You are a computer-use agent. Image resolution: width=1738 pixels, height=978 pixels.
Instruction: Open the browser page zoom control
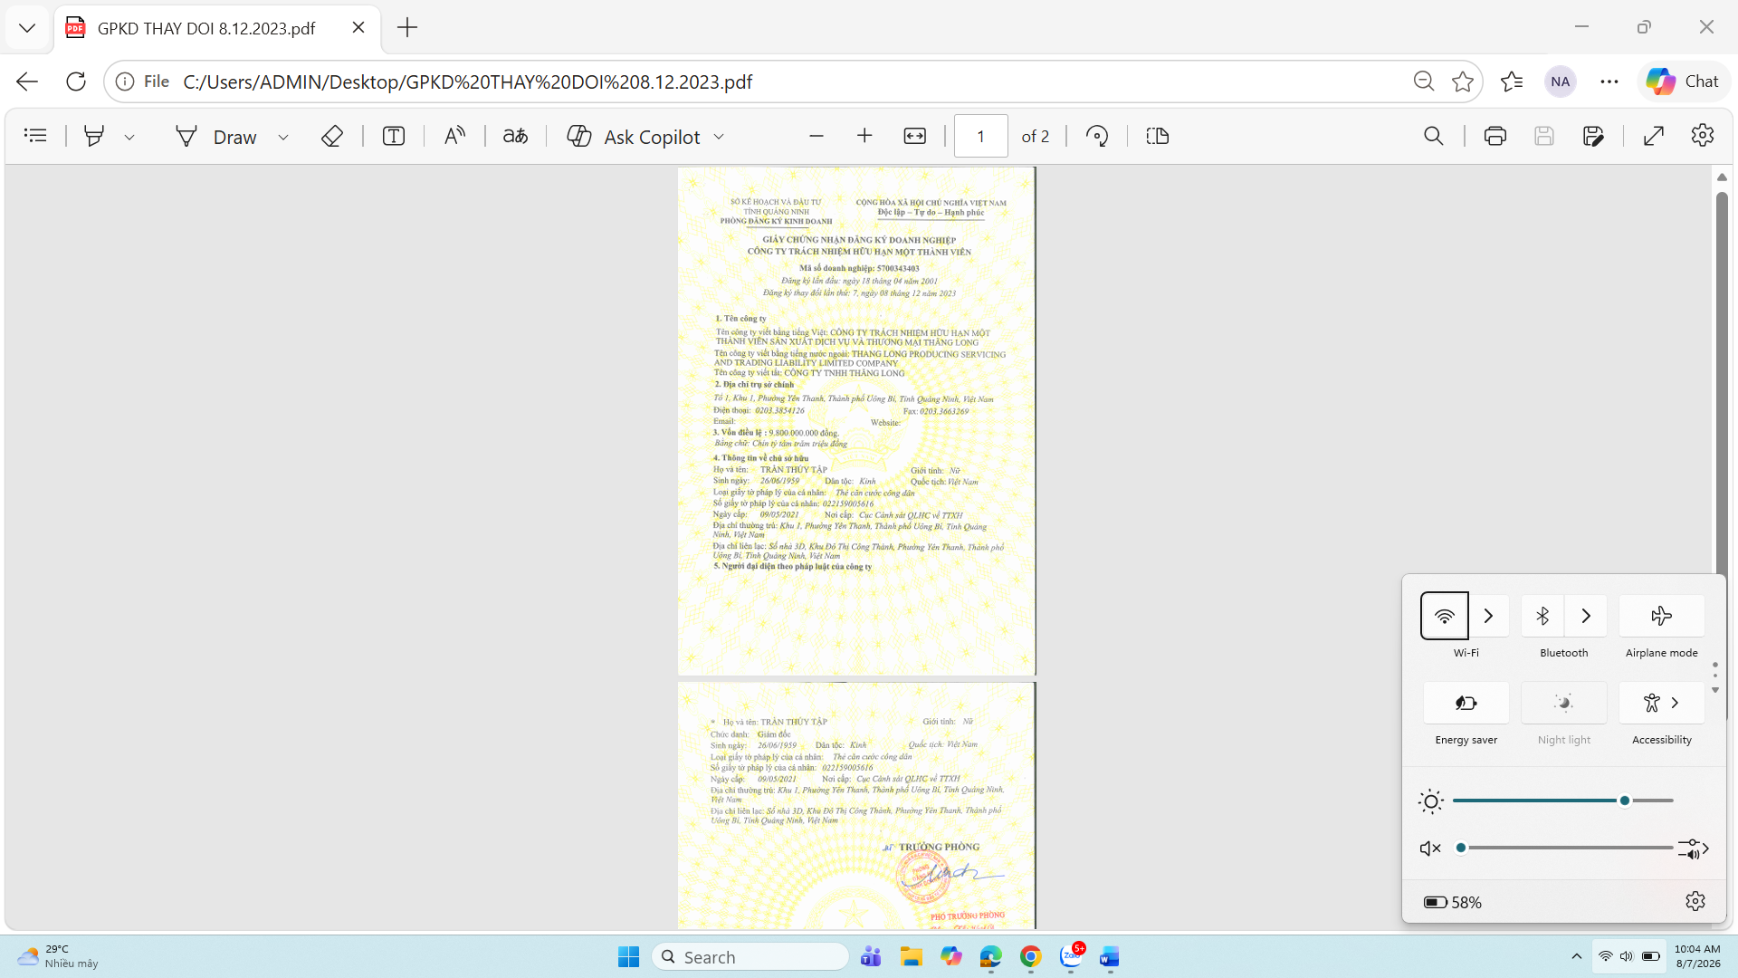pos(1424,81)
